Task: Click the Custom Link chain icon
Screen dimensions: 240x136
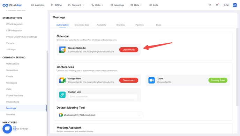Action: [x=62, y=95]
